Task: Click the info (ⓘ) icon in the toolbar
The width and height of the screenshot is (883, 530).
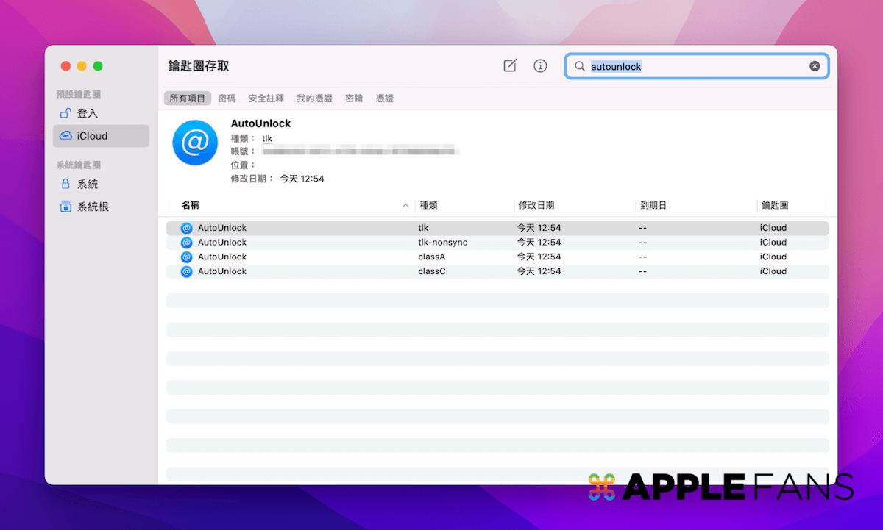Action: click(x=540, y=65)
